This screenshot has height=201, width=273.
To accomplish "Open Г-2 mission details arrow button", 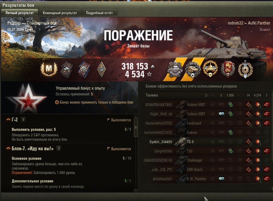I will coord(23,120).
